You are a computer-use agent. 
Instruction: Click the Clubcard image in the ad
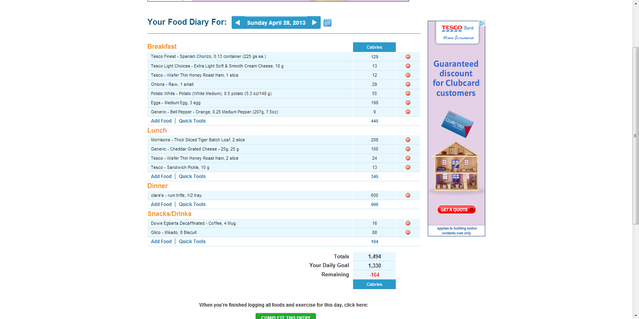tap(457, 124)
